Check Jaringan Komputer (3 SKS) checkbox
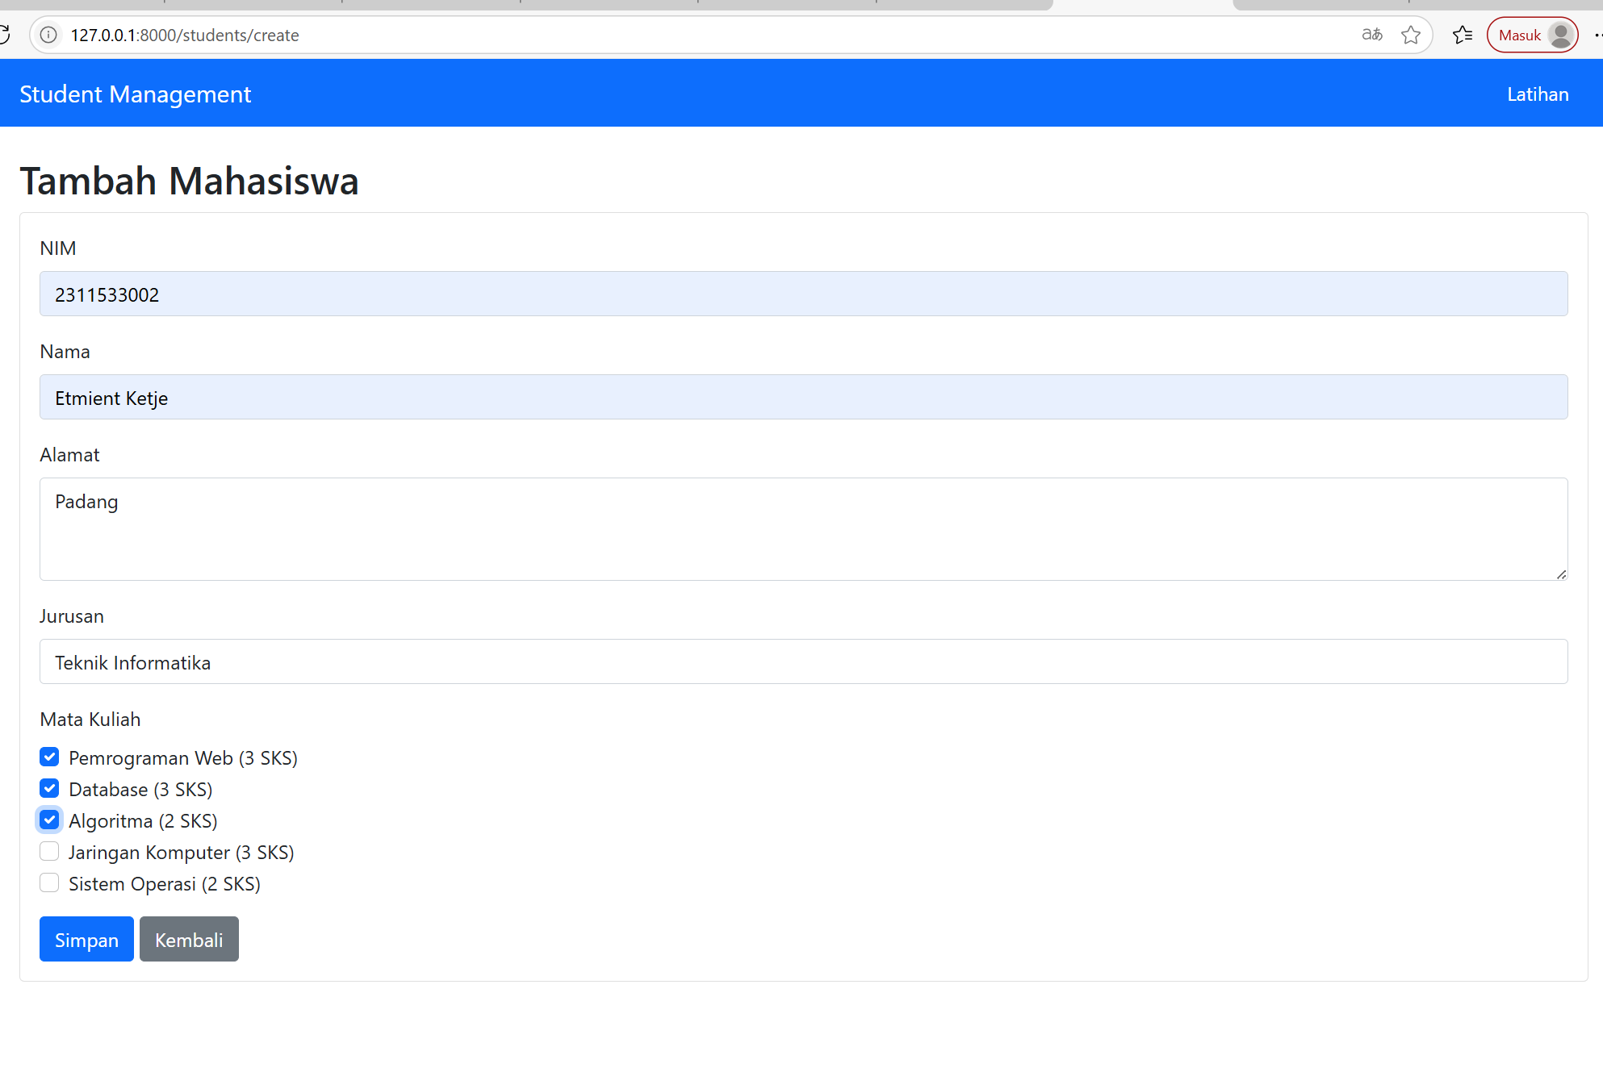Image resolution: width=1603 pixels, height=1068 pixels. 49,851
